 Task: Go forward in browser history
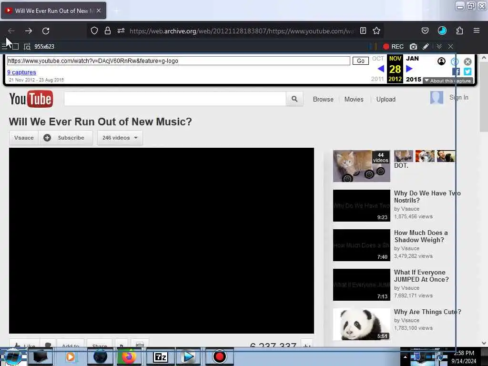pyautogui.click(x=29, y=31)
